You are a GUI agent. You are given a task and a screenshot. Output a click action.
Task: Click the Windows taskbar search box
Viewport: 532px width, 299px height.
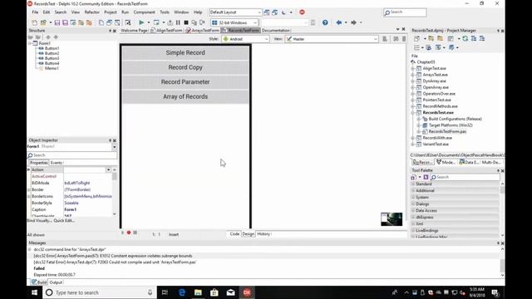pos(100,292)
